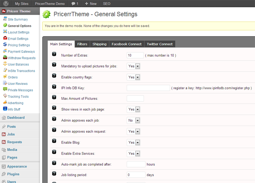Open the SEO admin bar menu
The width and height of the screenshot is (255, 183).
pyautogui.click(x=107, y=4)
